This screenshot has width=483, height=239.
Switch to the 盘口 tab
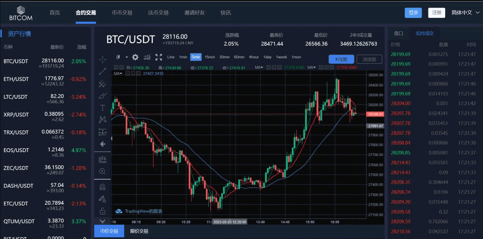tap(398, 33)
